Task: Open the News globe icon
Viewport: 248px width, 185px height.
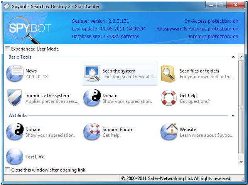Action: pyautogui.click(x=15, y=73)
